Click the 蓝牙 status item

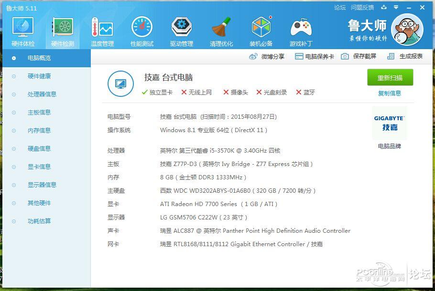[305, 93]
